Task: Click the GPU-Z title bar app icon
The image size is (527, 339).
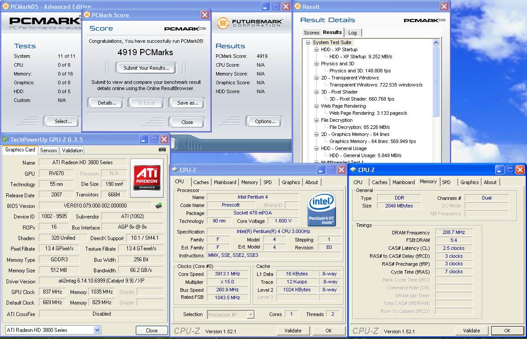Action: 5,139
